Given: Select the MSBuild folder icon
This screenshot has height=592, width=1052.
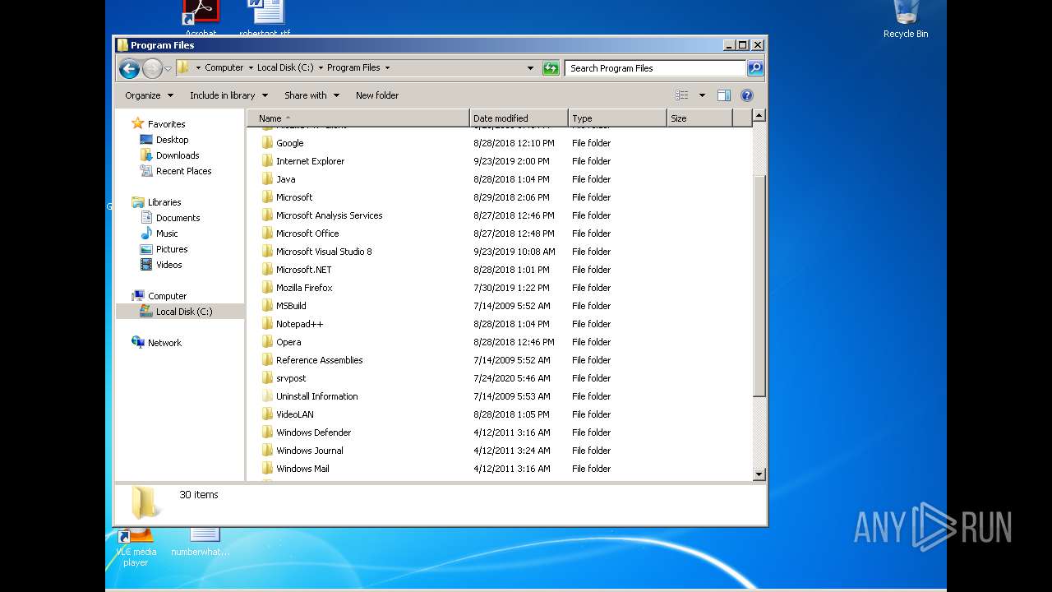Looking at the screenshot, I should click(x=267, y=306).
